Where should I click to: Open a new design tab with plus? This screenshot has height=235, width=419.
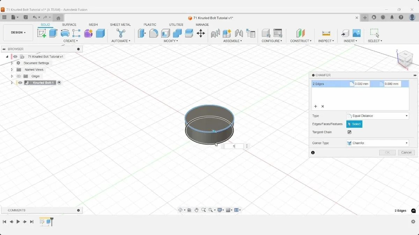pos(365,18)
